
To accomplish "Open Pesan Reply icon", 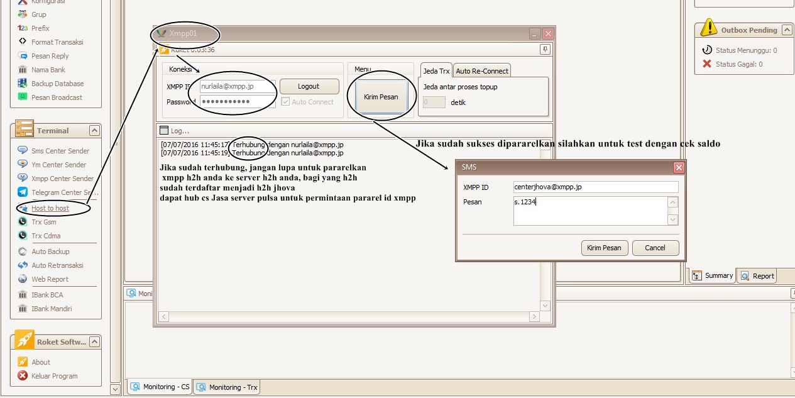I will pyautogui.click(x=23, y=56).
